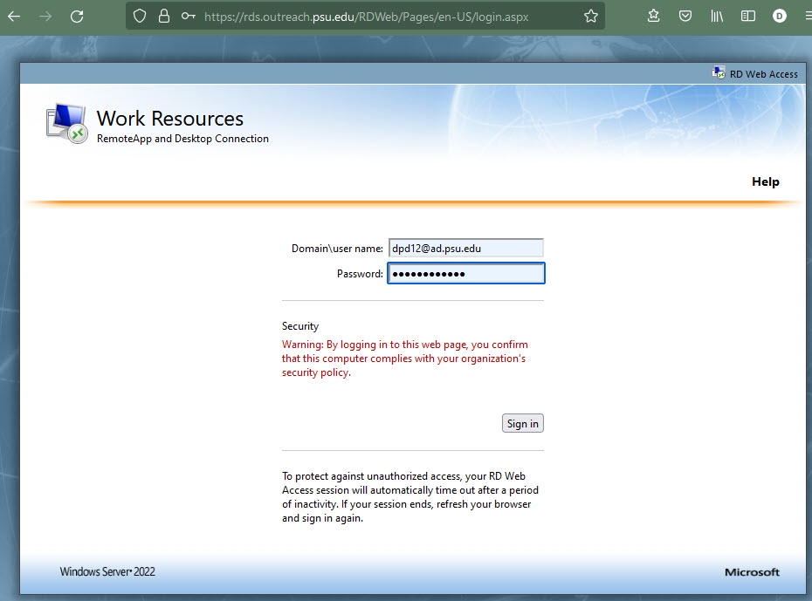Click the account profile icon labeled D

click(x=779, y=15)
